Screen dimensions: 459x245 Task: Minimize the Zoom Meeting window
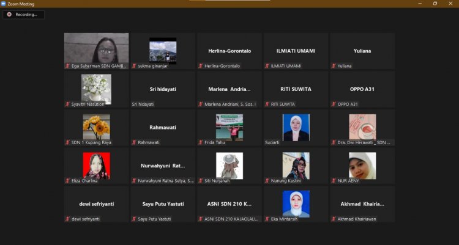pyautogui.click(x=420, y=4)
